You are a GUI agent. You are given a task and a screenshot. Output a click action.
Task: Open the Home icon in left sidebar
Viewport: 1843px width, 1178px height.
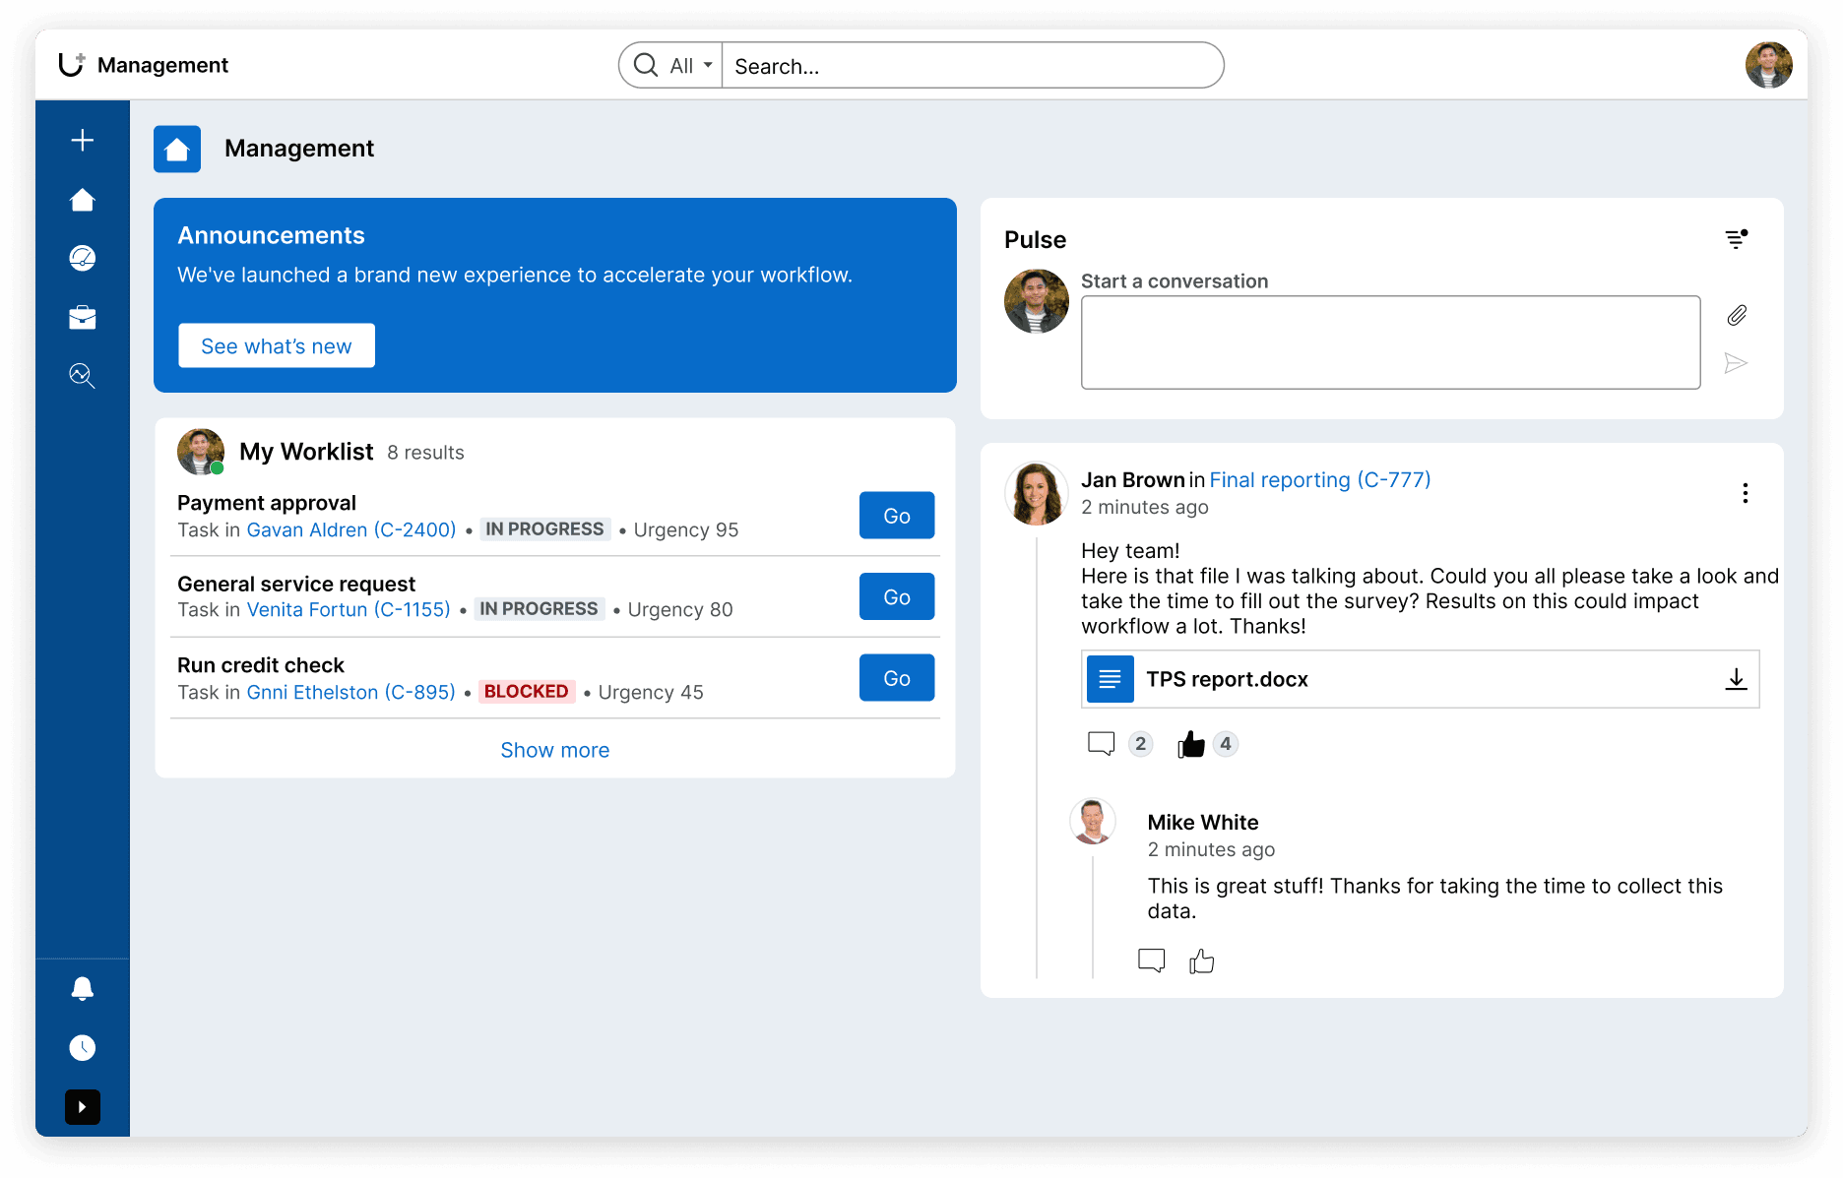click(83, 200)
